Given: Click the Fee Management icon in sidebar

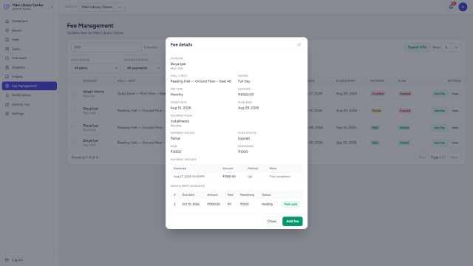Looking at the screenshot, I should click(x=7, y=86).
